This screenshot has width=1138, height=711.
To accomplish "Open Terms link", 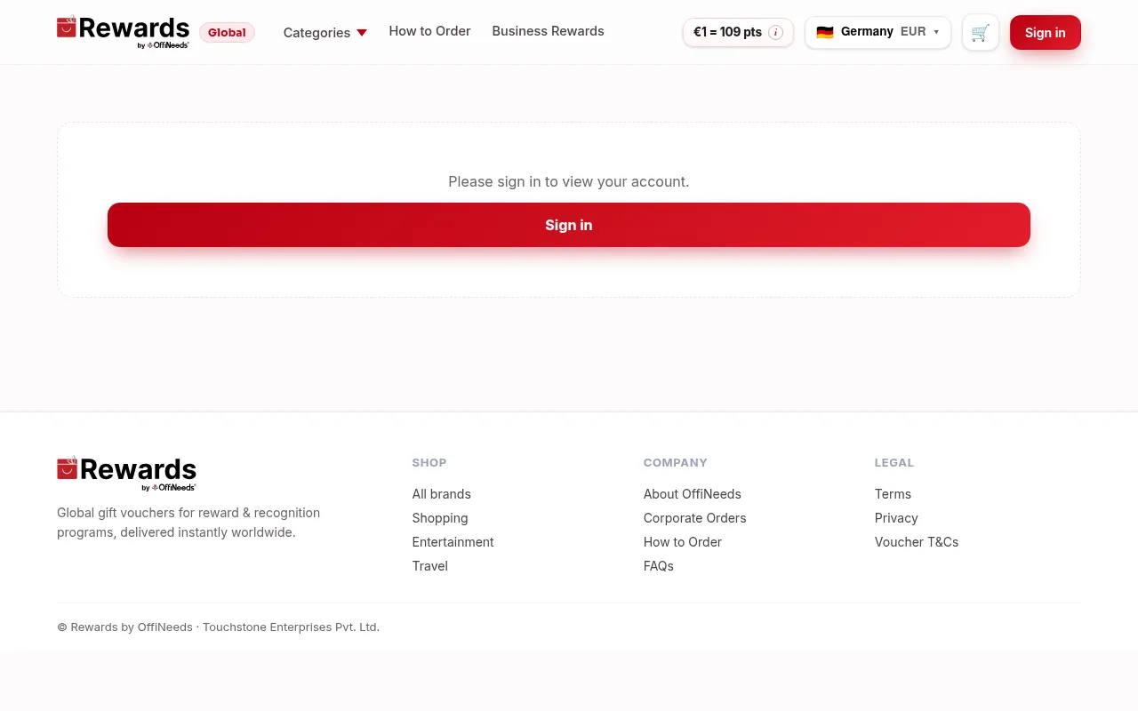I will click(893, 494).
